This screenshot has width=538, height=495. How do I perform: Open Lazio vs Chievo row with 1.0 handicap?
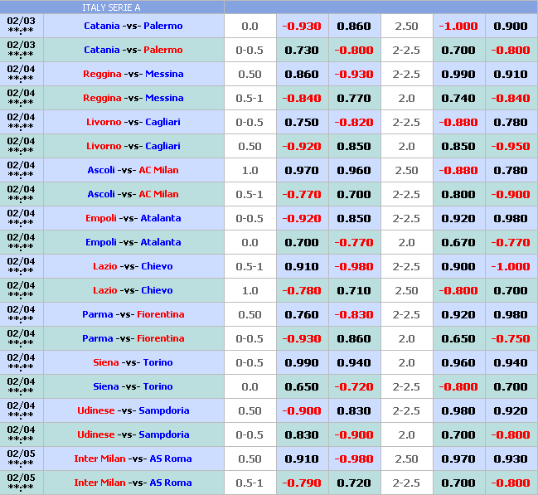(x=133, y=290)
